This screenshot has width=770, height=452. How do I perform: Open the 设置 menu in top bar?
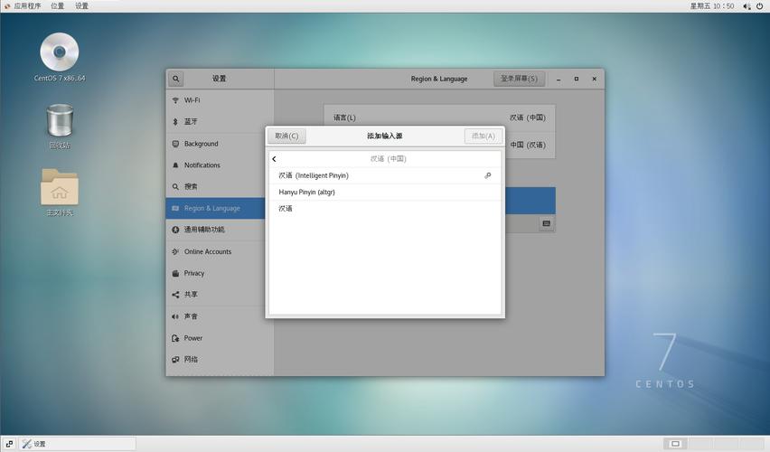pyautogui.click(x=81, y=6)
